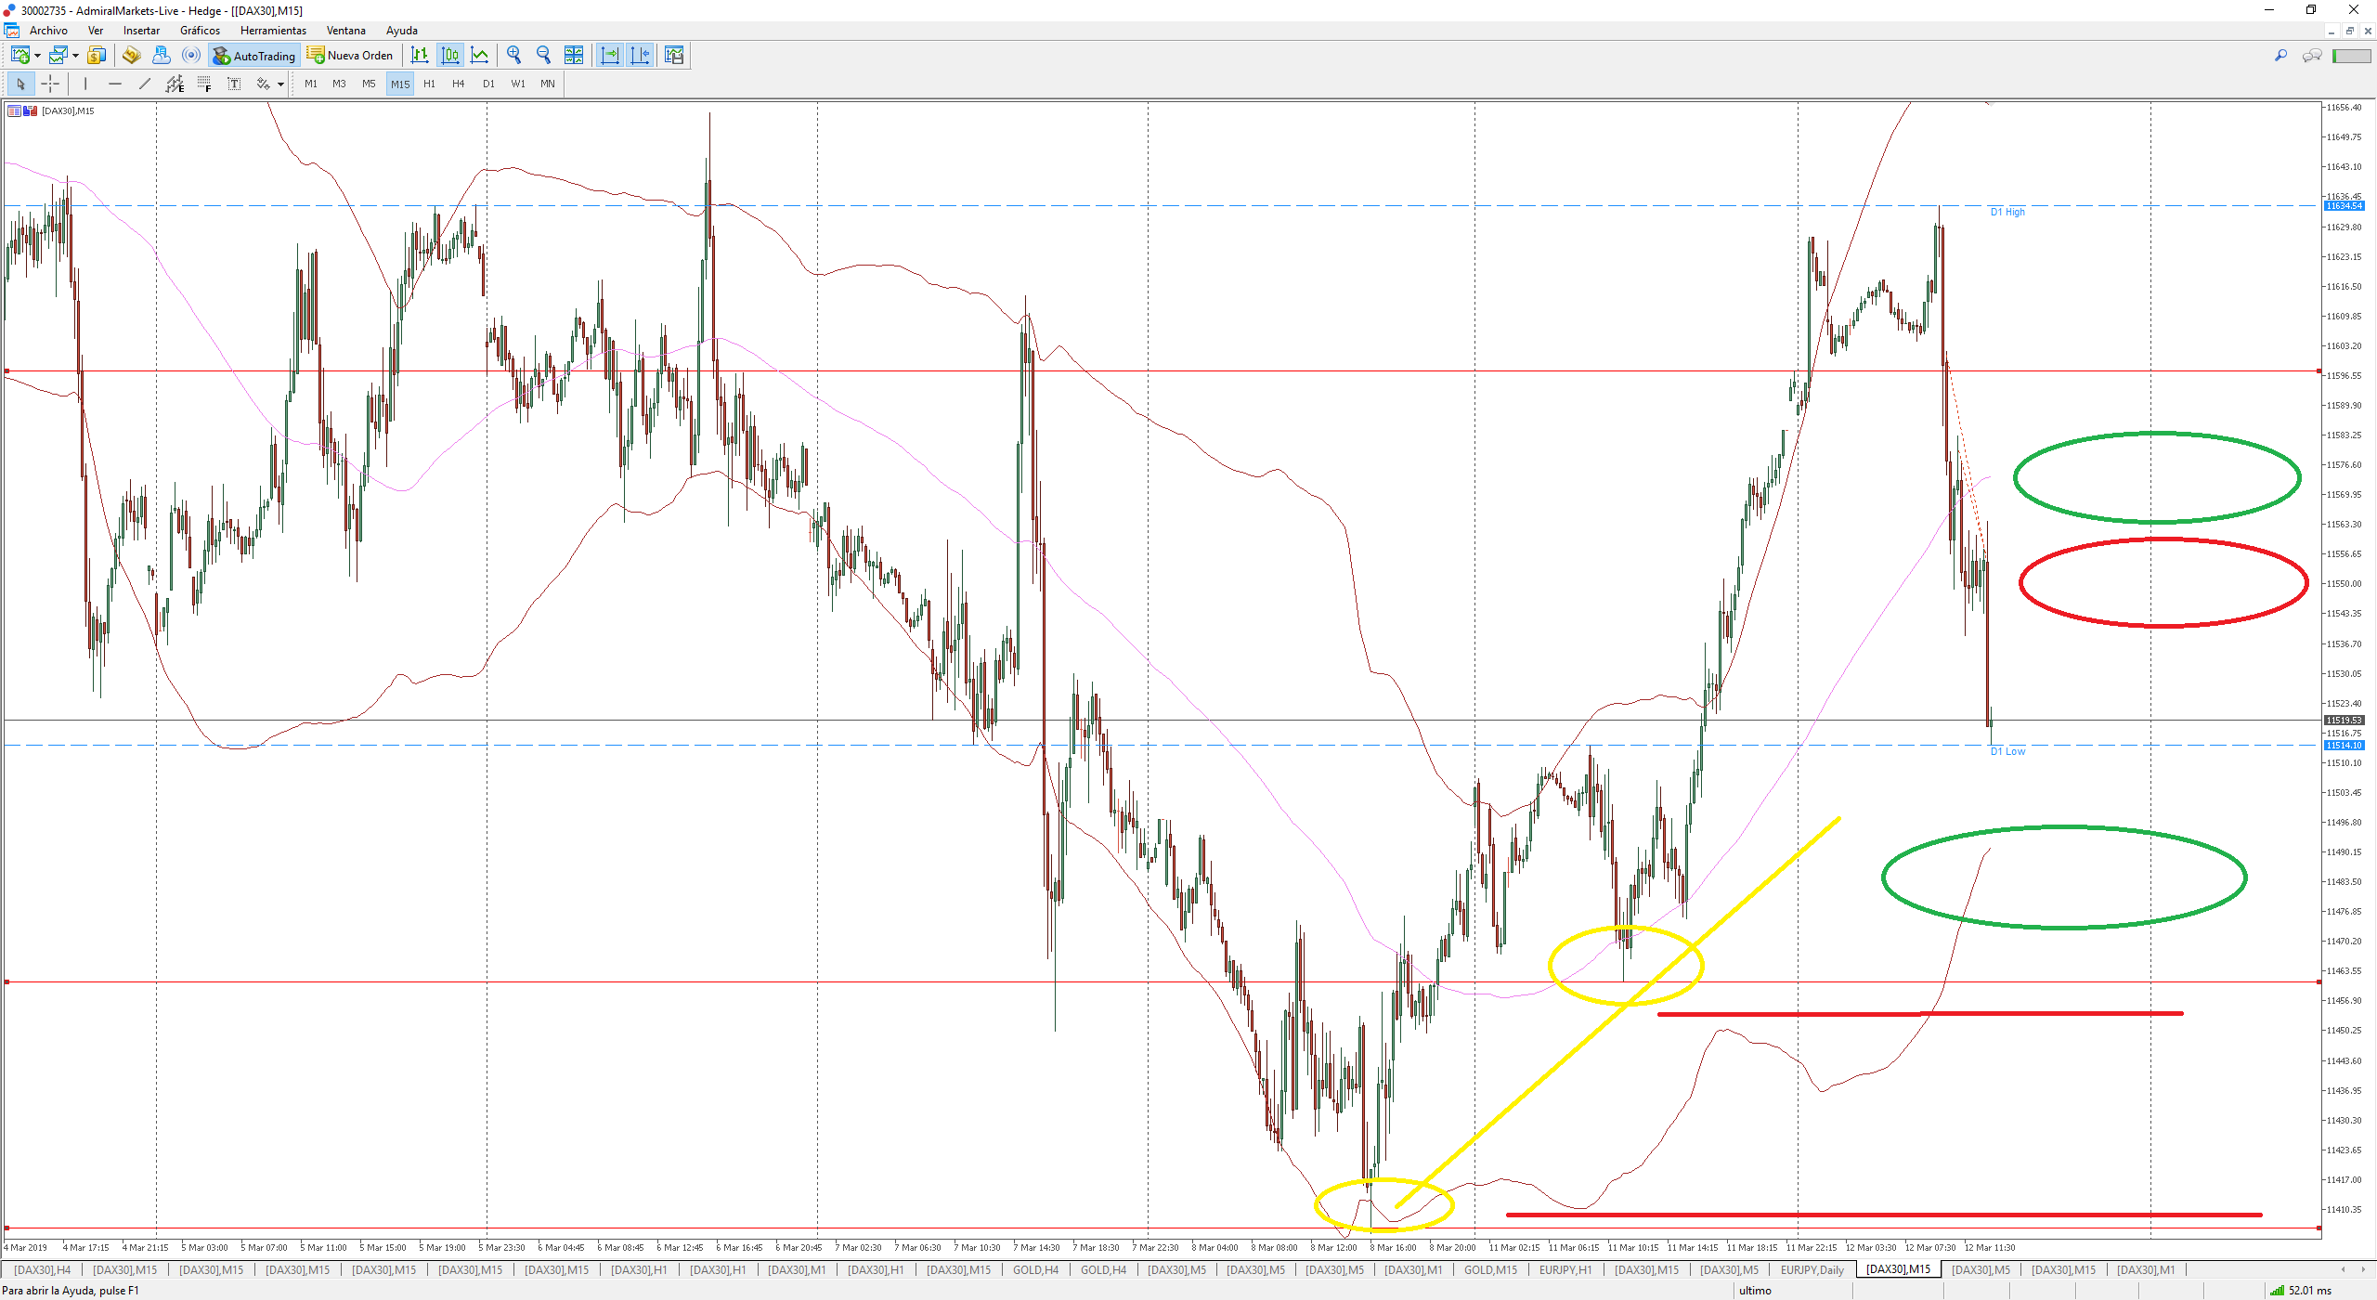Expand the new chart dropdown arrow

37,56
